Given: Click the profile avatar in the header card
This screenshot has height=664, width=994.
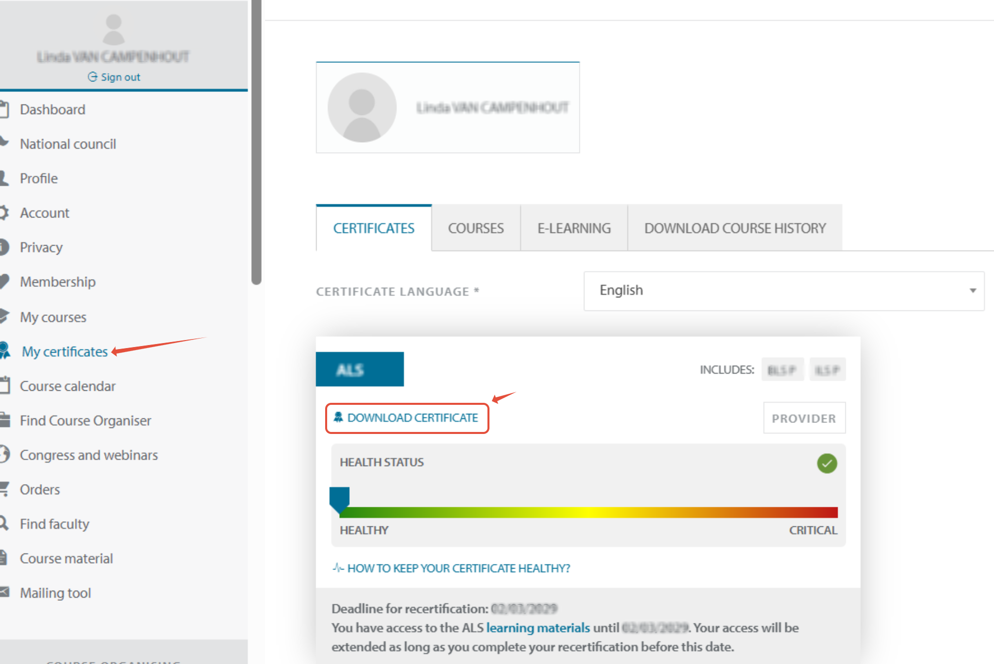Looking at the screenshot, I should tap(362, 107).
